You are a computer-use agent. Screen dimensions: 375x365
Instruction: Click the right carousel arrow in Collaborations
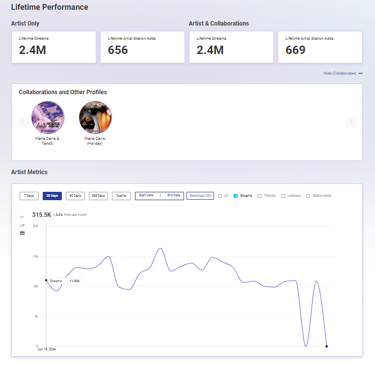tap(350, 122)
